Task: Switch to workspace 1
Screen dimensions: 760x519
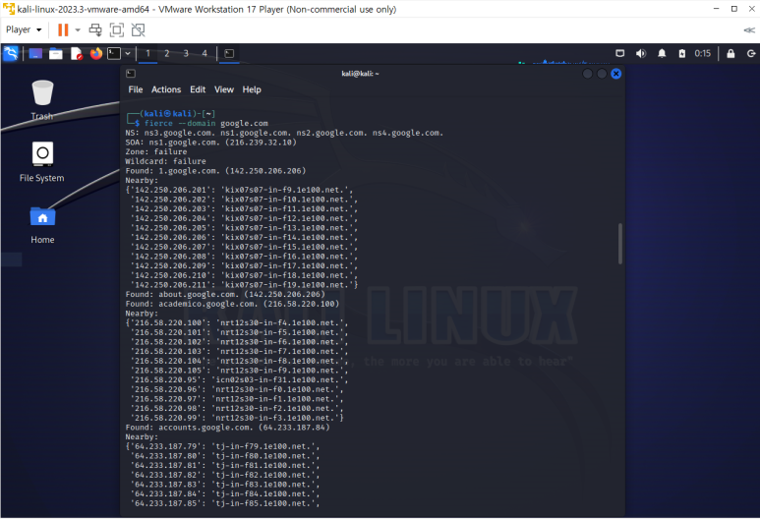Action: tap(147, 53)
